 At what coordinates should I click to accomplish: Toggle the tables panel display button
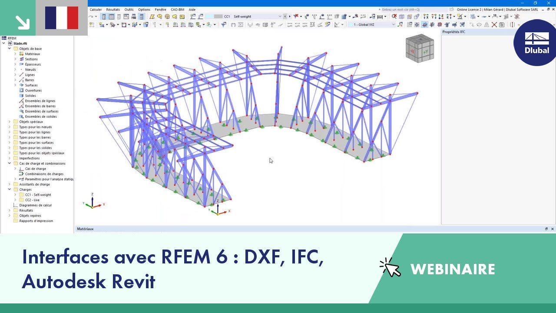[x=112, y=17]
